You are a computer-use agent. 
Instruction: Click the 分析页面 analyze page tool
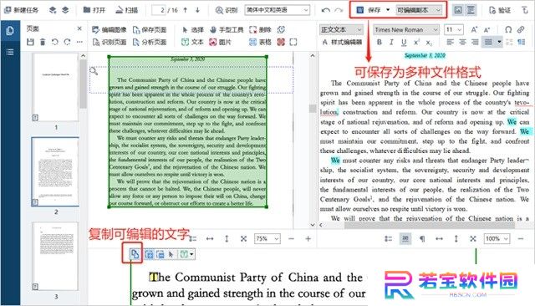click(x=150, y=43)
